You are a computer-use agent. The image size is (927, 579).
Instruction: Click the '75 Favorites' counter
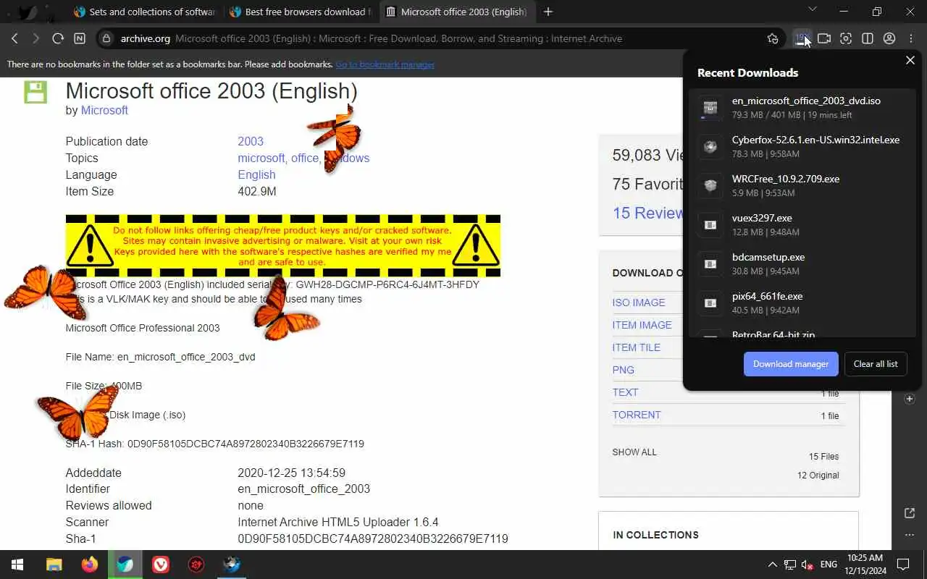[647, 184]
